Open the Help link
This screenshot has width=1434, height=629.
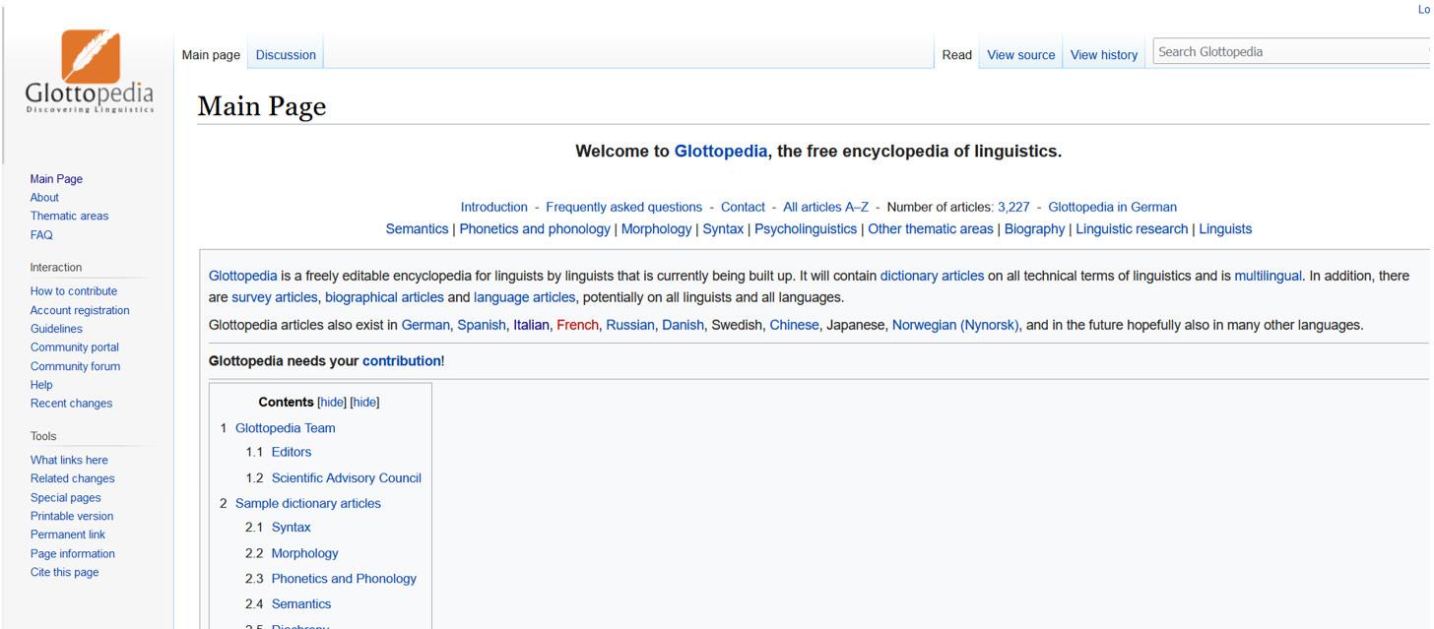point(41,385)
